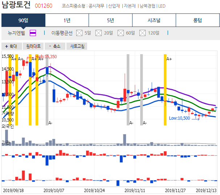Click the 새로고침 refresh button
Screen dimensions: 220x195
click(77, 46)
